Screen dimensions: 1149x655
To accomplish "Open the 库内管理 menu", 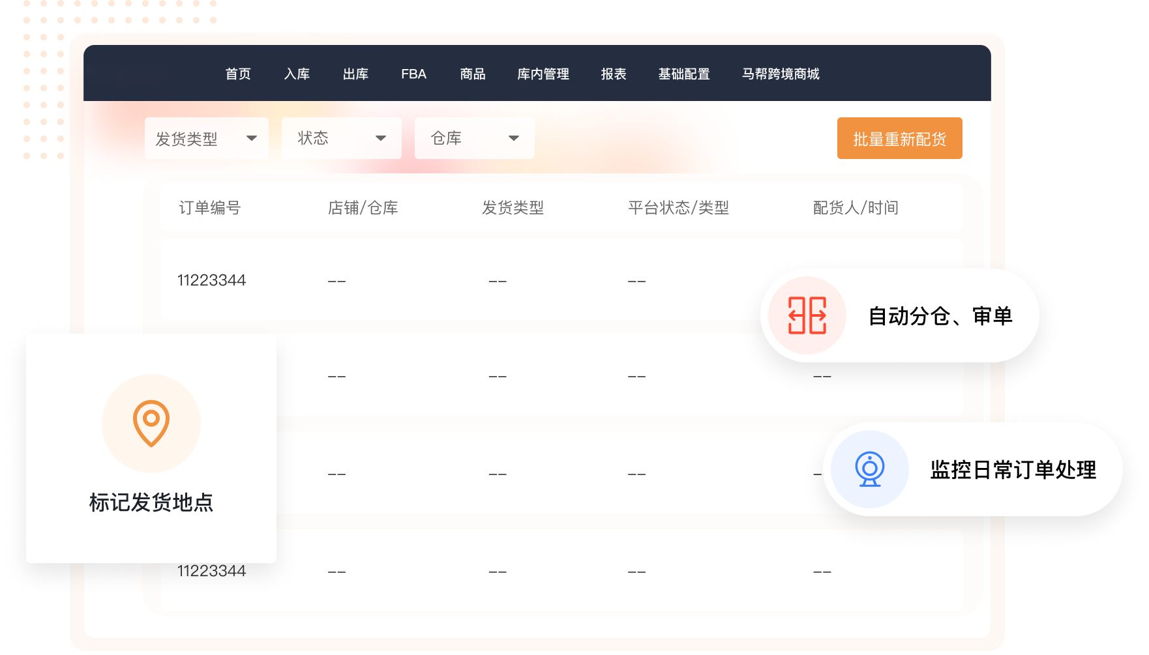I will (x=543, y=74).
